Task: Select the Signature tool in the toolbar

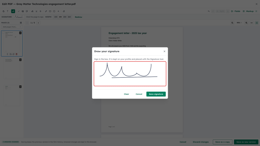Action: click(x=13, y=11)
